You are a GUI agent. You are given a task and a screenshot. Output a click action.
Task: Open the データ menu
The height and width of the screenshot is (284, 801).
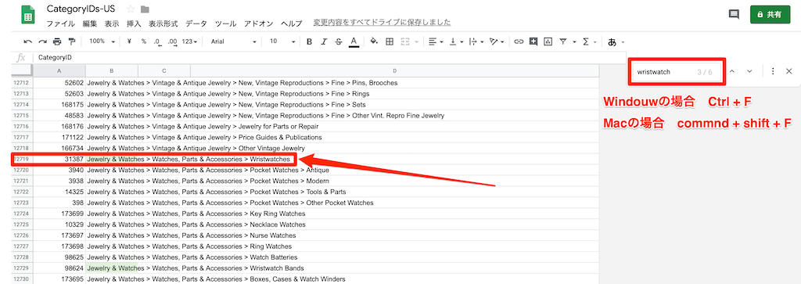pos(196,23)
